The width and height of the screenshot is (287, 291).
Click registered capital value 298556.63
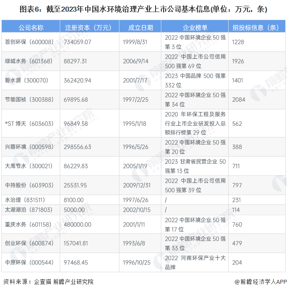(x=78, y=147)
